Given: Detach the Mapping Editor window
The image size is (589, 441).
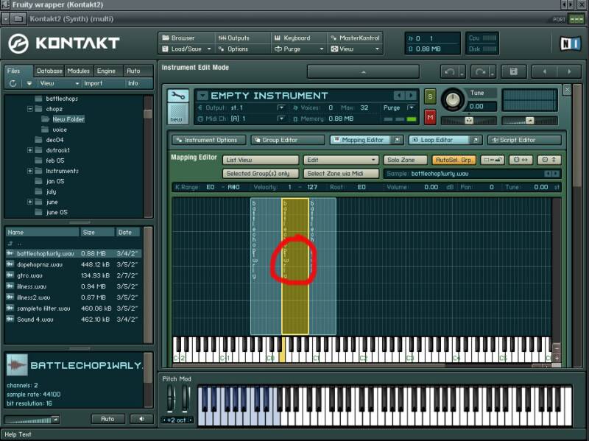Looking at the screenshot, I should click(397, 140).
